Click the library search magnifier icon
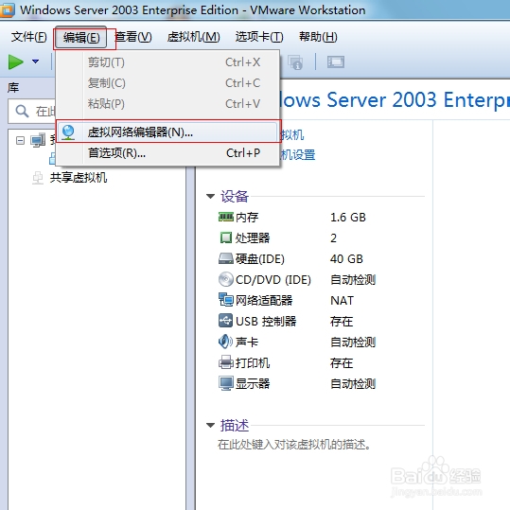510x510 pixels. [x=22, y=112]
